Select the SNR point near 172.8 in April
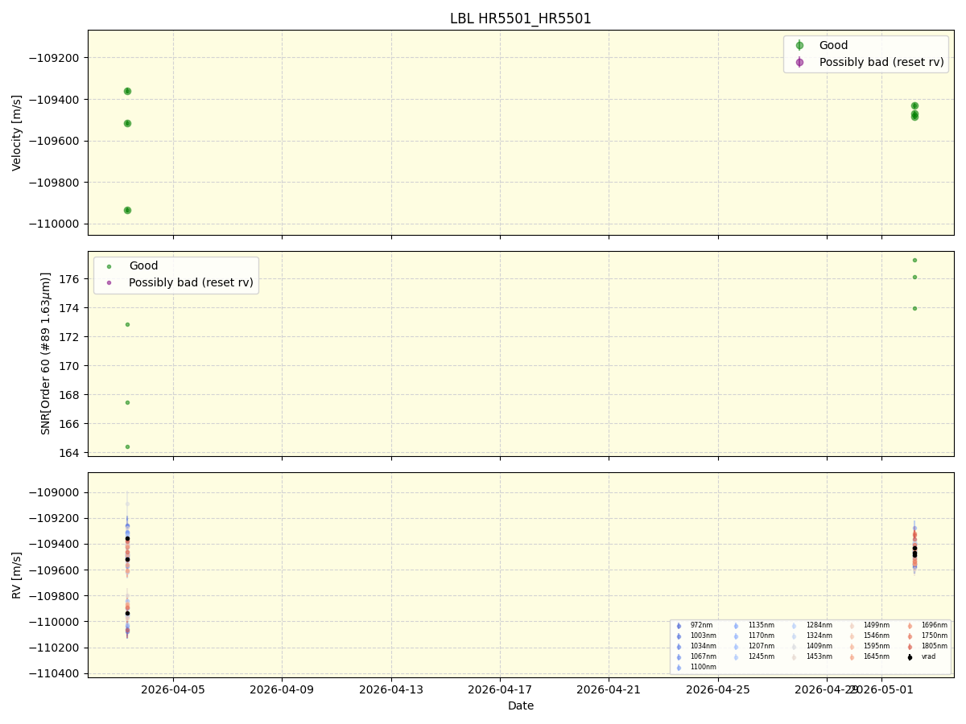Screen dimensions: 966x724 pyautogui.click(x=127, y=324)
